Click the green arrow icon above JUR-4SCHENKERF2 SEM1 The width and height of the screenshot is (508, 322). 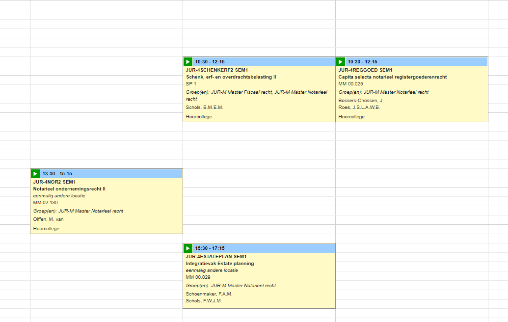[188, 62]
